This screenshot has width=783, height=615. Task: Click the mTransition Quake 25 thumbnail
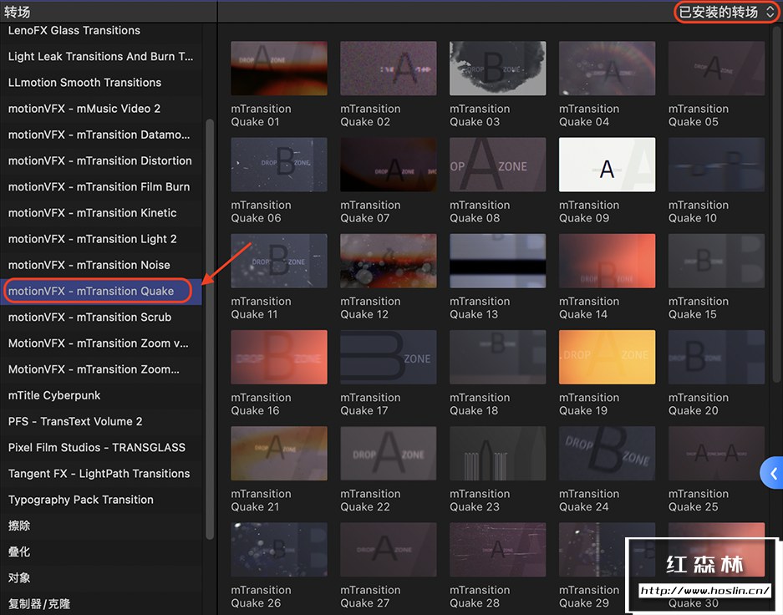717,454
